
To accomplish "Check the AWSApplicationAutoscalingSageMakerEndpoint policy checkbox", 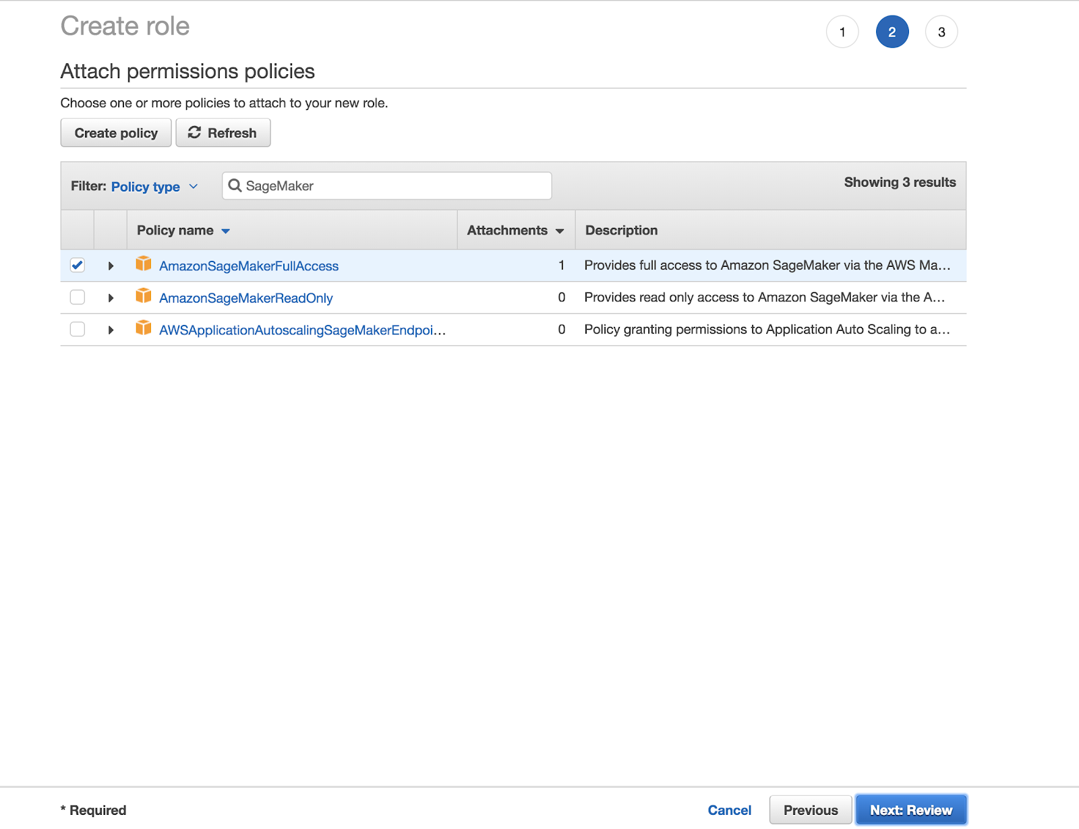I will click(78, 330).
